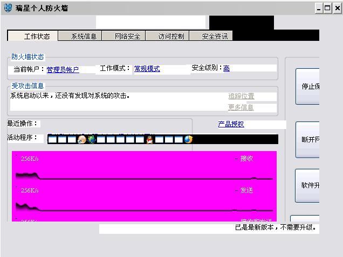
Task: Open the 产品授权 link
Action: tap(231, 124)
